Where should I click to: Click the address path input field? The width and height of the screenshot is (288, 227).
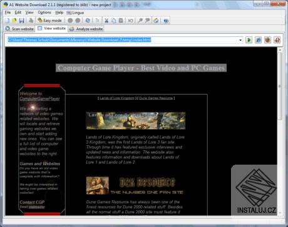(x=123, y=40)
